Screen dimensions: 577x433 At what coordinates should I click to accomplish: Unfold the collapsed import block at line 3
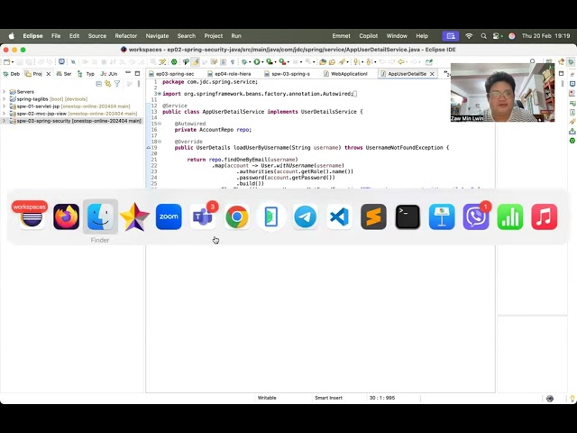[x=160, y=94]
